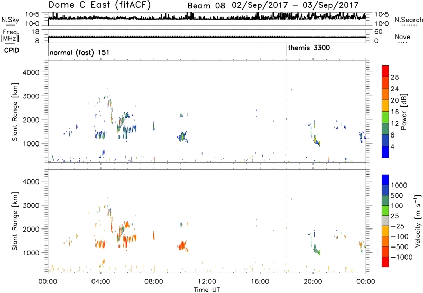Viewport: 423px width, 293px height.
Task: Click the '3000' tick on velocity panel axis
Action: click(31, 205)
